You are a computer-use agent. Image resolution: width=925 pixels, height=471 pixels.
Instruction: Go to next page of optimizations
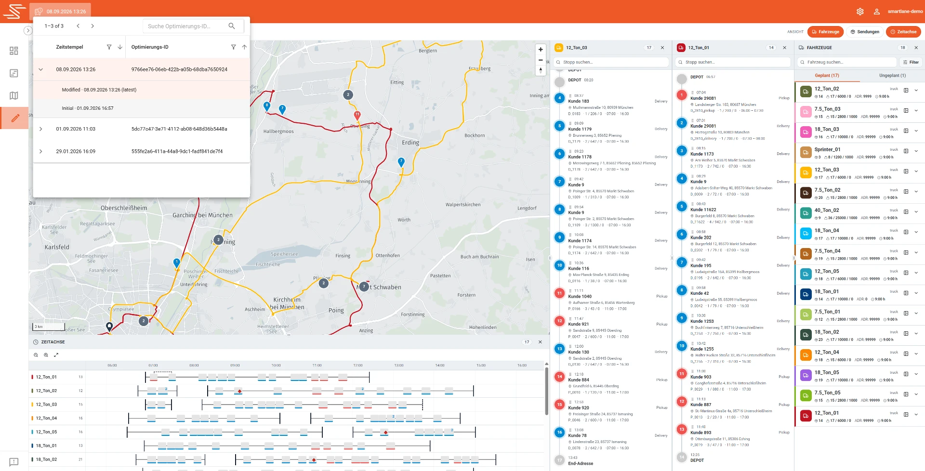92,26
